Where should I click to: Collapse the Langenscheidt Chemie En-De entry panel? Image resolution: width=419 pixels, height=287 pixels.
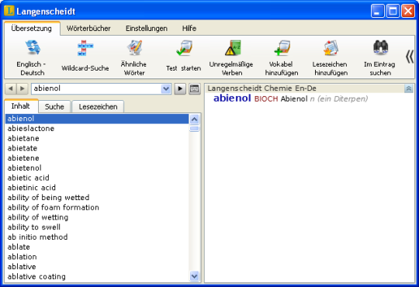click(408, 88)
